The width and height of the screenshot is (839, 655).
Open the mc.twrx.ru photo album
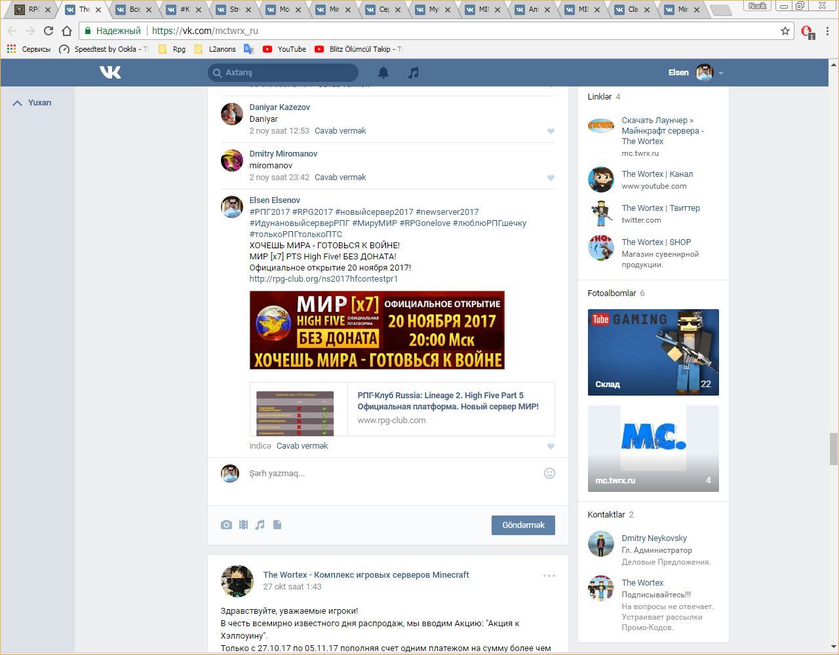point(654,449)
